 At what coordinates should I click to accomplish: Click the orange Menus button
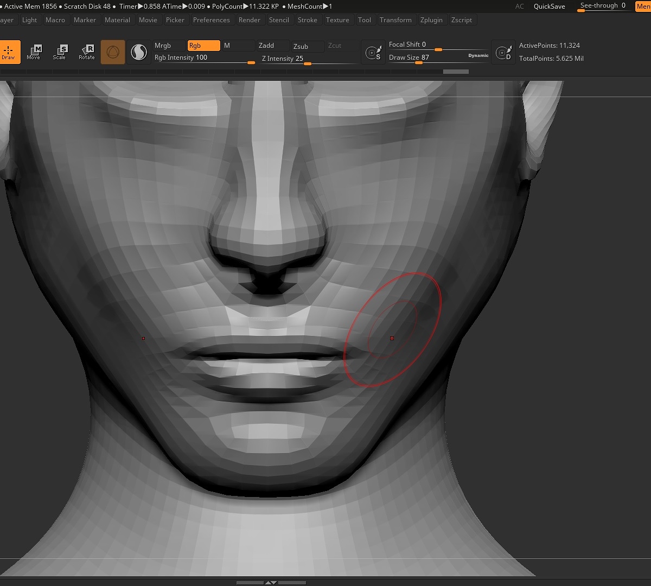643,7
